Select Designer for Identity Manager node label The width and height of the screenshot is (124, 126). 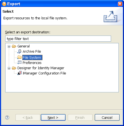pos(41,68)
